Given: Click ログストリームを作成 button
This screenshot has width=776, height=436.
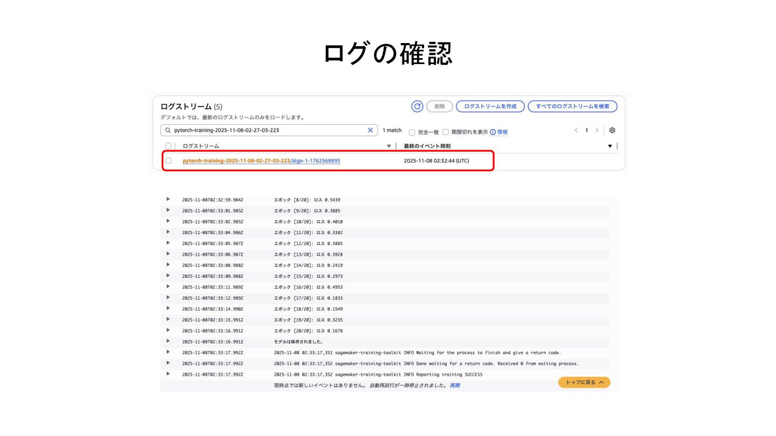Looking at the screenshot, I should click(x=490, y=107).
